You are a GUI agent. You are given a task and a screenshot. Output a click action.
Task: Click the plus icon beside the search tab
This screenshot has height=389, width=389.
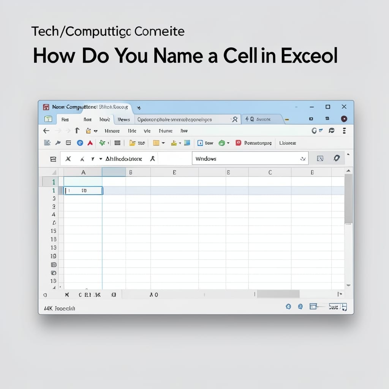pos(247,119)
